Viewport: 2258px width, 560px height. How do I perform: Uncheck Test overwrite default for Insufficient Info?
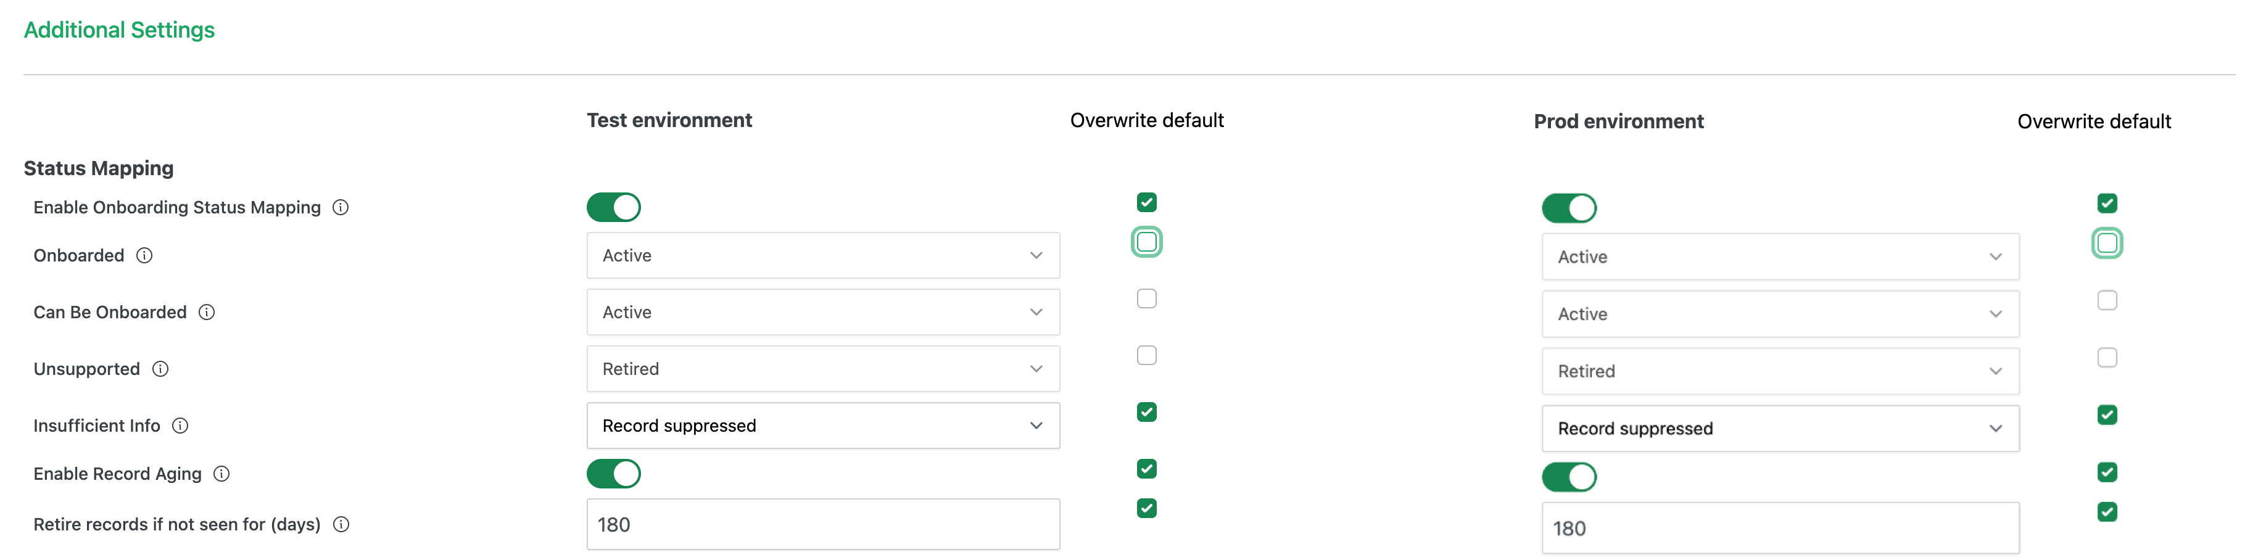coord(1146,412)
